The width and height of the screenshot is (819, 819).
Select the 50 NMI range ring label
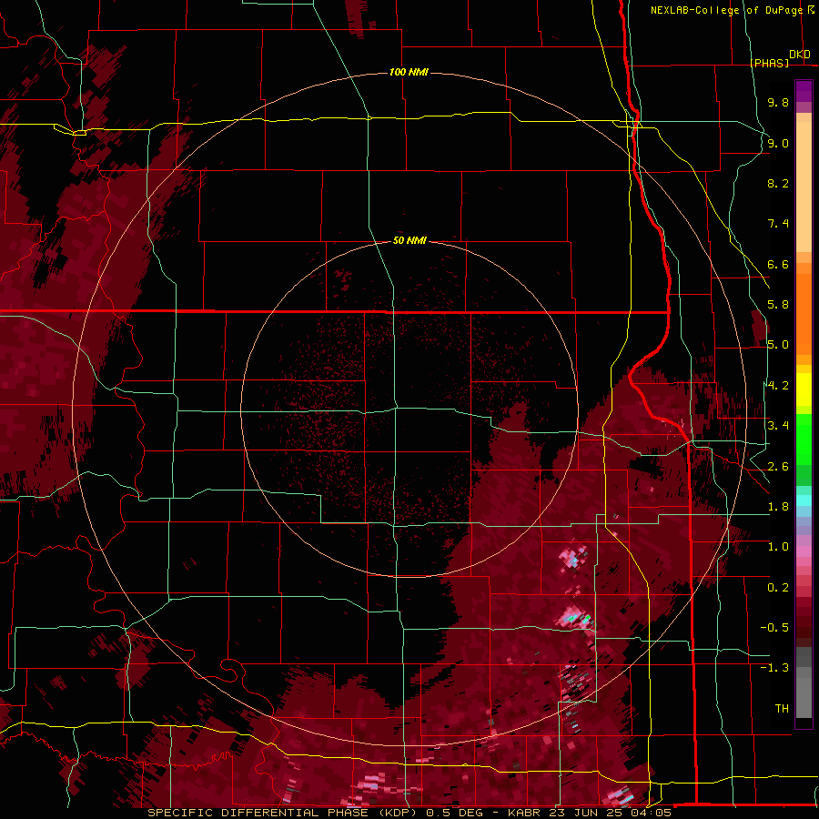[x=409, y=240]
